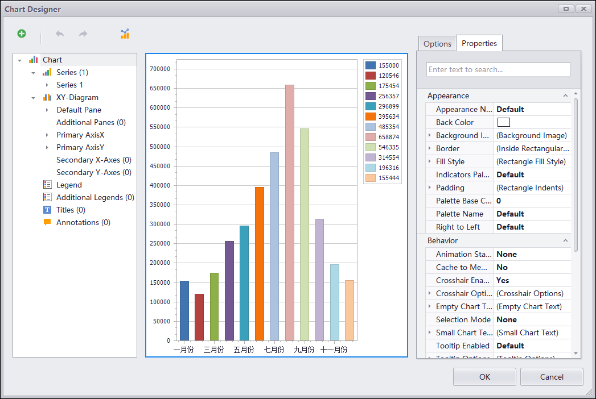Select the Titles (0) T icon

click(47, 210)
